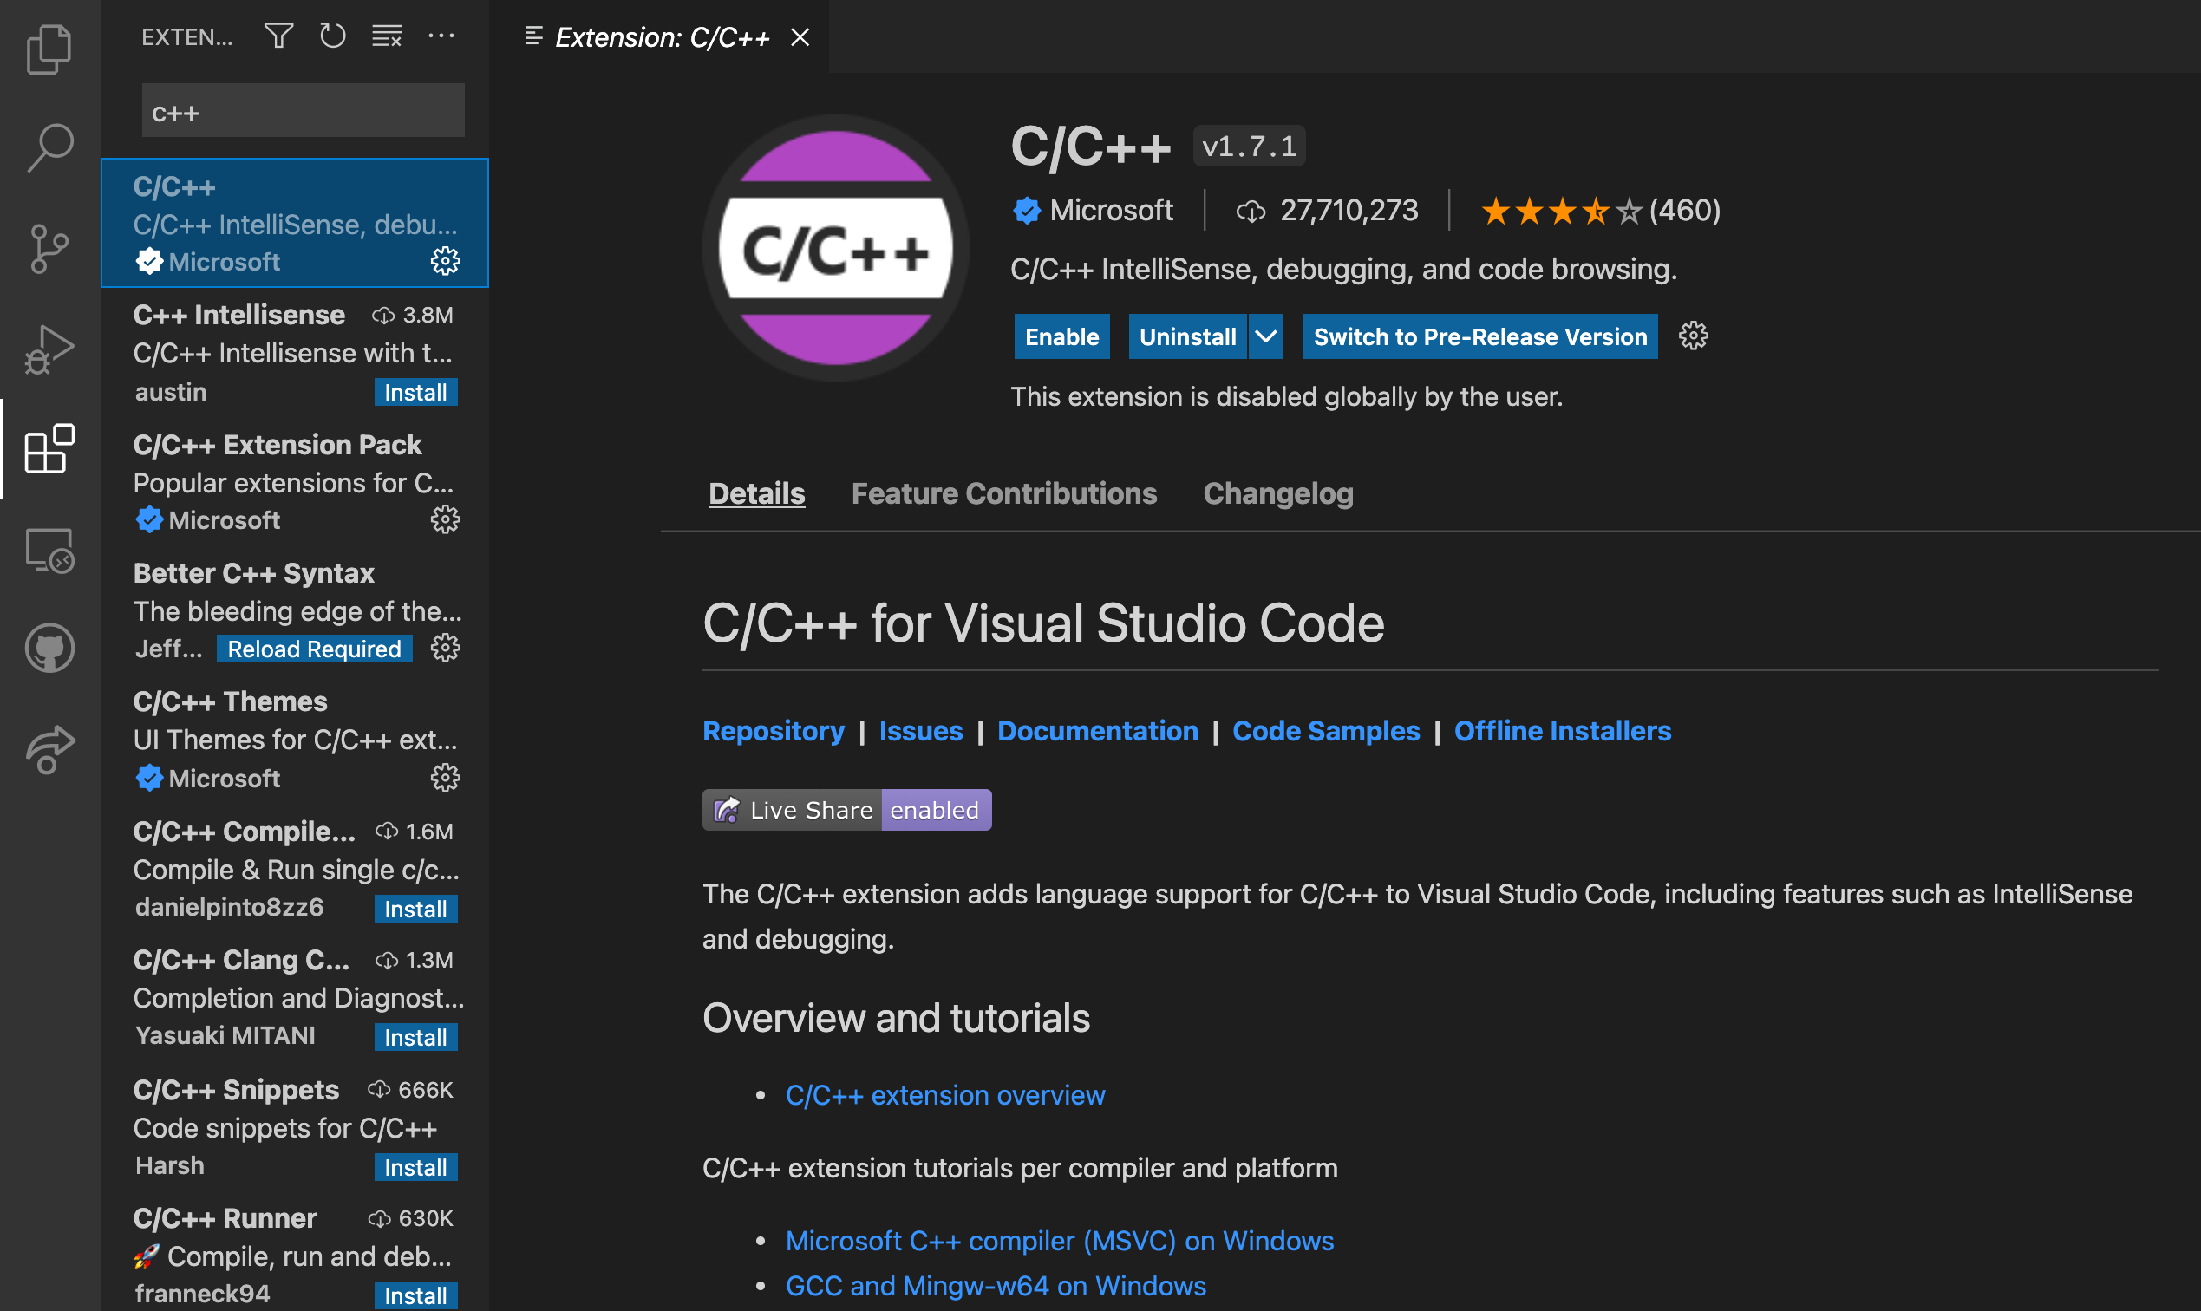Refresh the extensions list
The height and width of the screenshot is (1311, 2201).
coord(333,36)
